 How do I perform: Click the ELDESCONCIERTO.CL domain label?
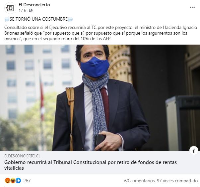coord(22,156)
